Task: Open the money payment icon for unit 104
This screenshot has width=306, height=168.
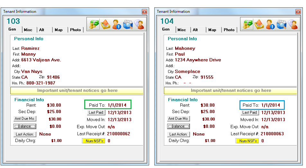Action: 248,25
